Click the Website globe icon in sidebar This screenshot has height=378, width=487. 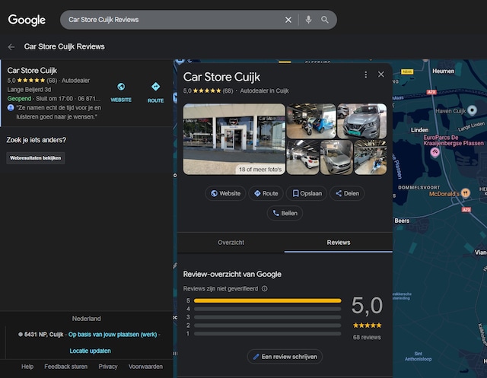pos(121,87)
